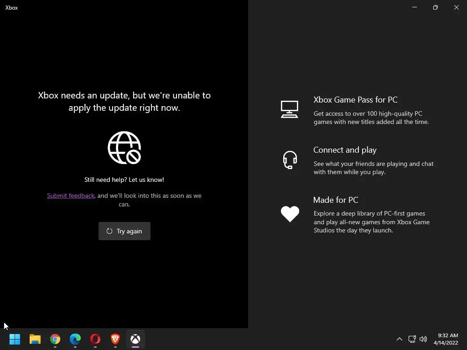Select the Made for PC heading
This screenshot has height=350, width=467.
click(x=336, y=200)
